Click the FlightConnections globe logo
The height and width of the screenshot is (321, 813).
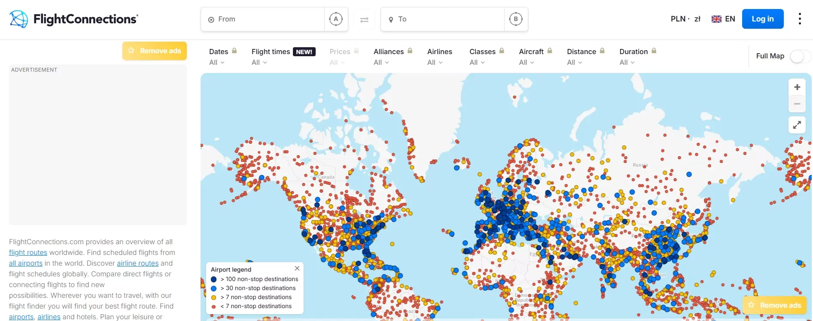pyautogui.click(x=18, y=19)
